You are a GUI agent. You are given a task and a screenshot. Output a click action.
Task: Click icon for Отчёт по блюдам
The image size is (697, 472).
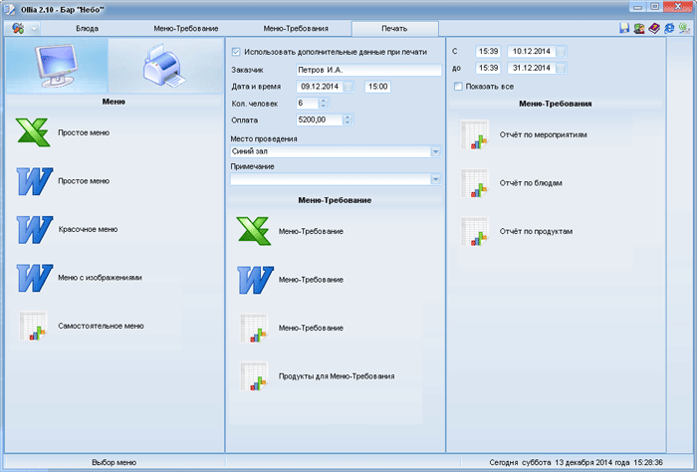point(474,183)
